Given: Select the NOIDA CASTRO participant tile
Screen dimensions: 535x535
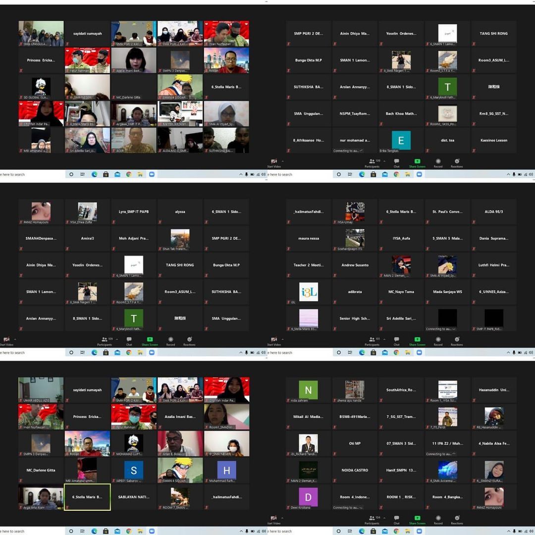Looking at the screenshot, I should coord(355,470).
